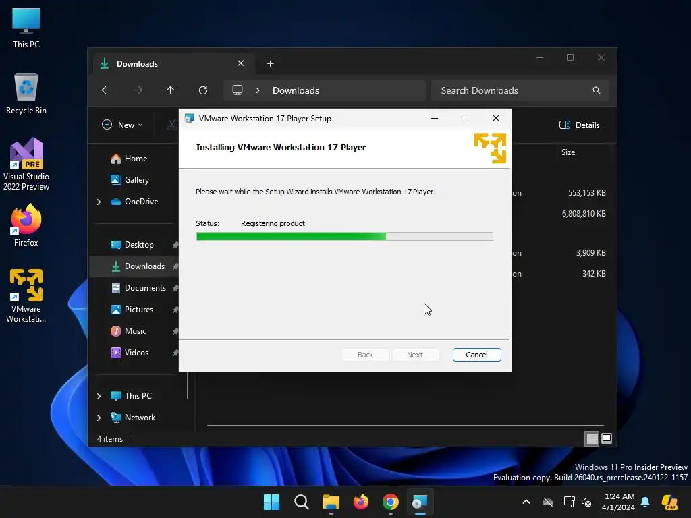Click the search magnifier in File Explorer
Screen dimensions: 691x518
[x=597, y=90]
